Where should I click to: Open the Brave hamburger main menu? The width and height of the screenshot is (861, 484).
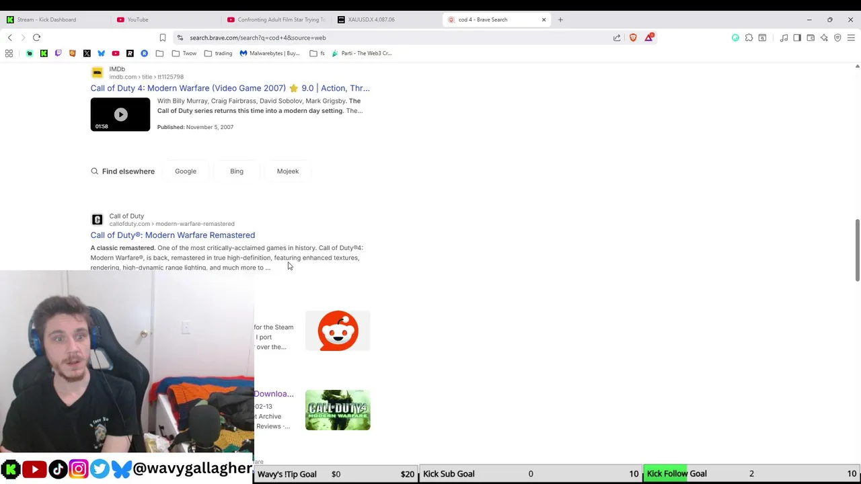[x=851, y=38]
